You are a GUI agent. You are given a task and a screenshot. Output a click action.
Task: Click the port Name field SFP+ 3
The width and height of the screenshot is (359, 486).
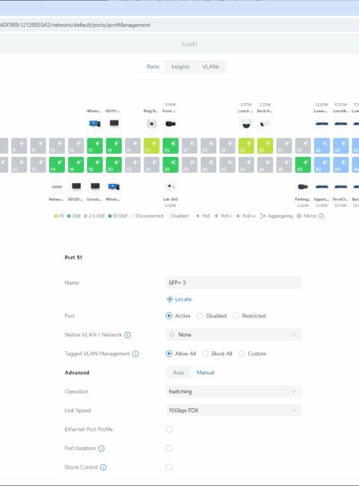pyautogui.click(x=234, y=283)
